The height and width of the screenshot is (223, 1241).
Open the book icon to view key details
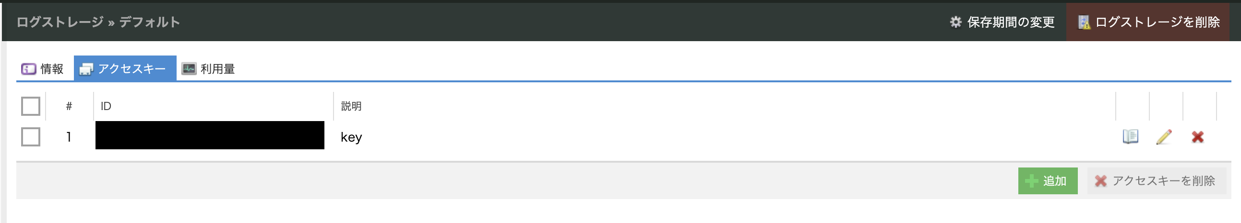(1130, 137)
